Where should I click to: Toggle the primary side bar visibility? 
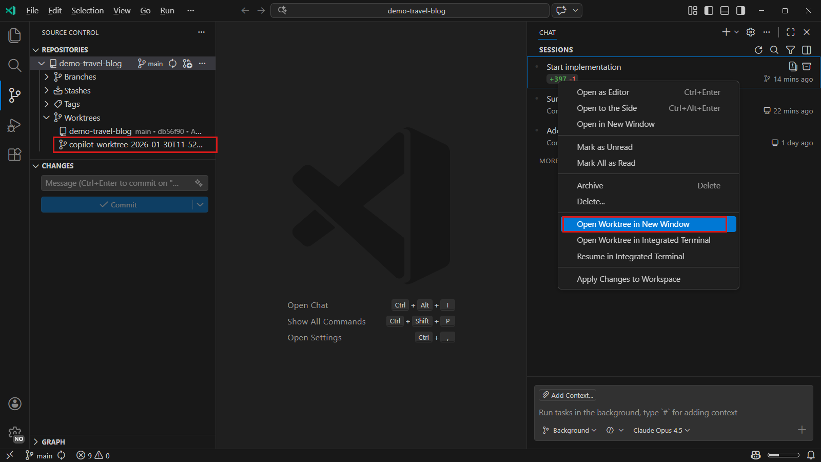pos(709,10)
